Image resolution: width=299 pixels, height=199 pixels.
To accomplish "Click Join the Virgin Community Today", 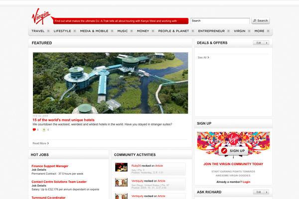I will (233, 164).
